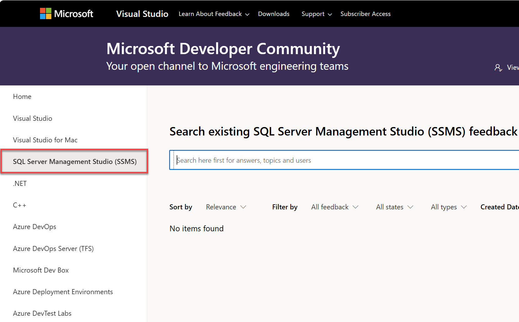The height and width of the screenshot is (322, 519).
Task: Click the Microsoft logo icon
Action: pyautogui.click(x=46, y=14)
